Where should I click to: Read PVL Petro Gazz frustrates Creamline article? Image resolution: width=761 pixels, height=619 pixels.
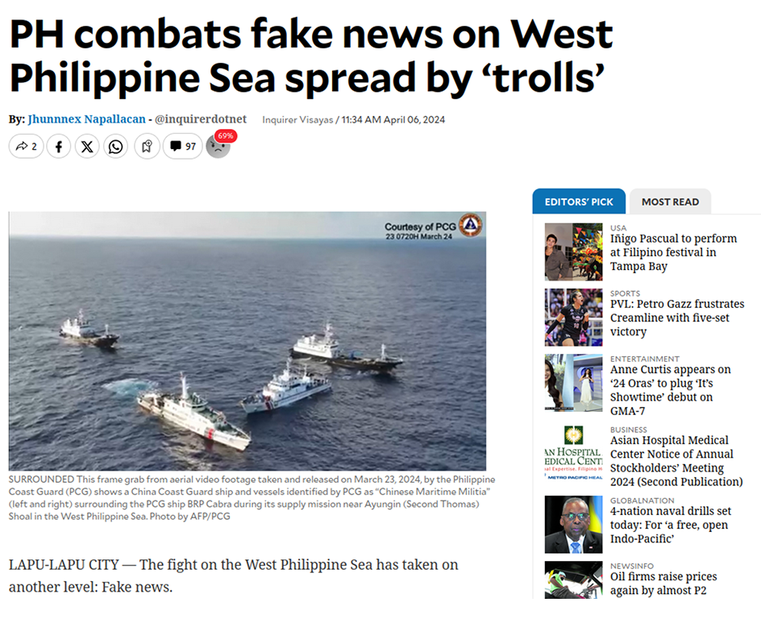pyautogui.click(x=677, y=318)
